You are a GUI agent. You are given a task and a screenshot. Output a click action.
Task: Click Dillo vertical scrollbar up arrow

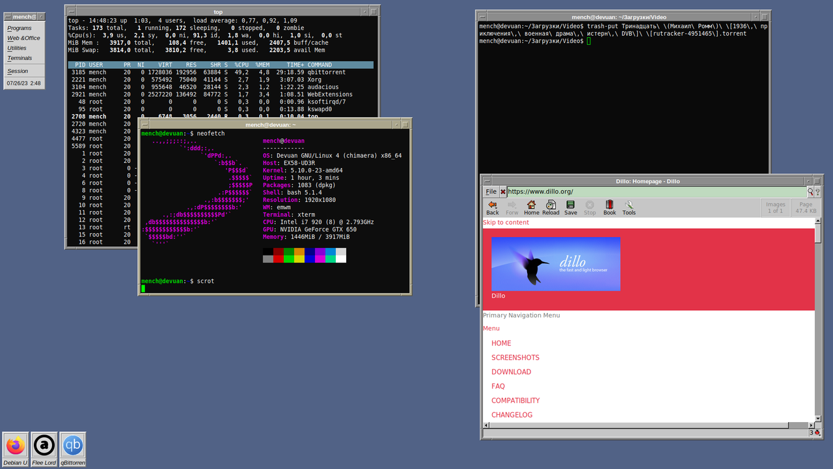(x=818, y=221)
